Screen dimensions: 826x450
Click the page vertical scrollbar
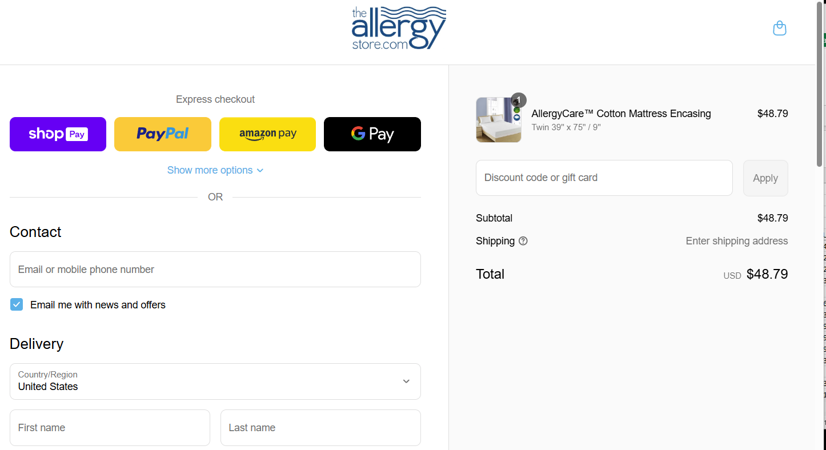[x=820, y=225]
